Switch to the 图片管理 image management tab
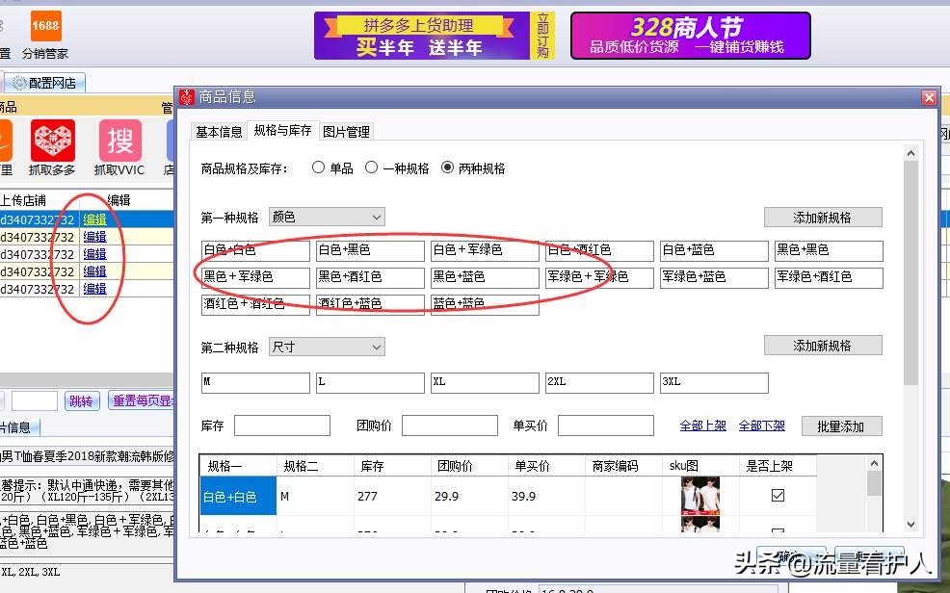The image size is (950, 593). click(x=347, y=131)
